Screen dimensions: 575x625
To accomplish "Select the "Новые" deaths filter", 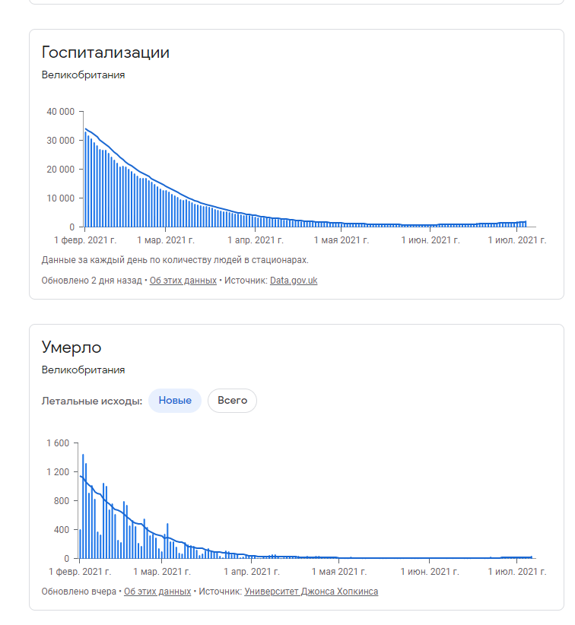I will click(x=175, y=401).
